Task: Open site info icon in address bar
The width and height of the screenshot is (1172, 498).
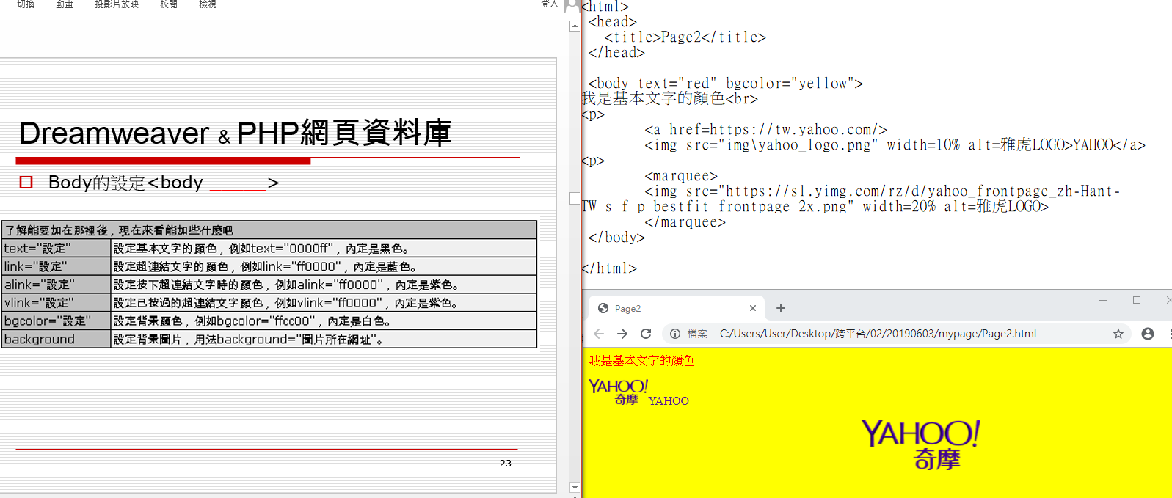Action: [x=675, y=334]
